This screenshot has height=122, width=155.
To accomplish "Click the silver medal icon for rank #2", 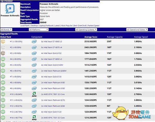I will tap(3, 47).
